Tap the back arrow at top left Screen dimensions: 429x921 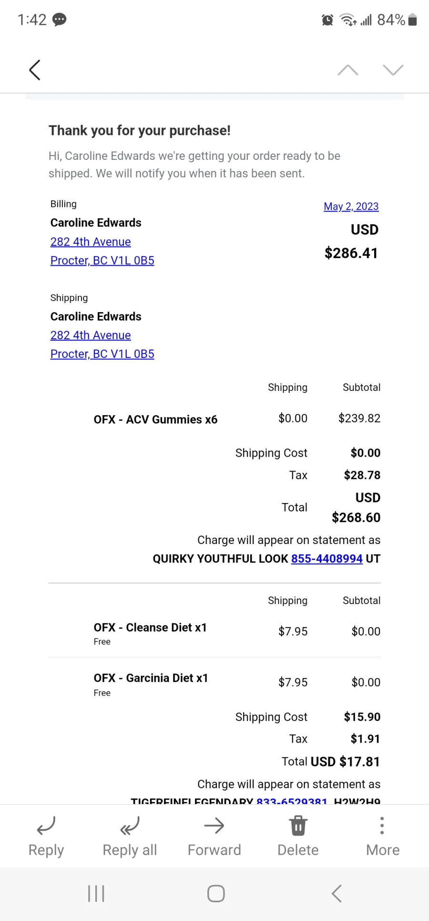point(35,70)
